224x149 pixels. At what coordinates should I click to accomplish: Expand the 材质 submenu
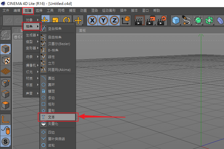click(x=31, y=78)
